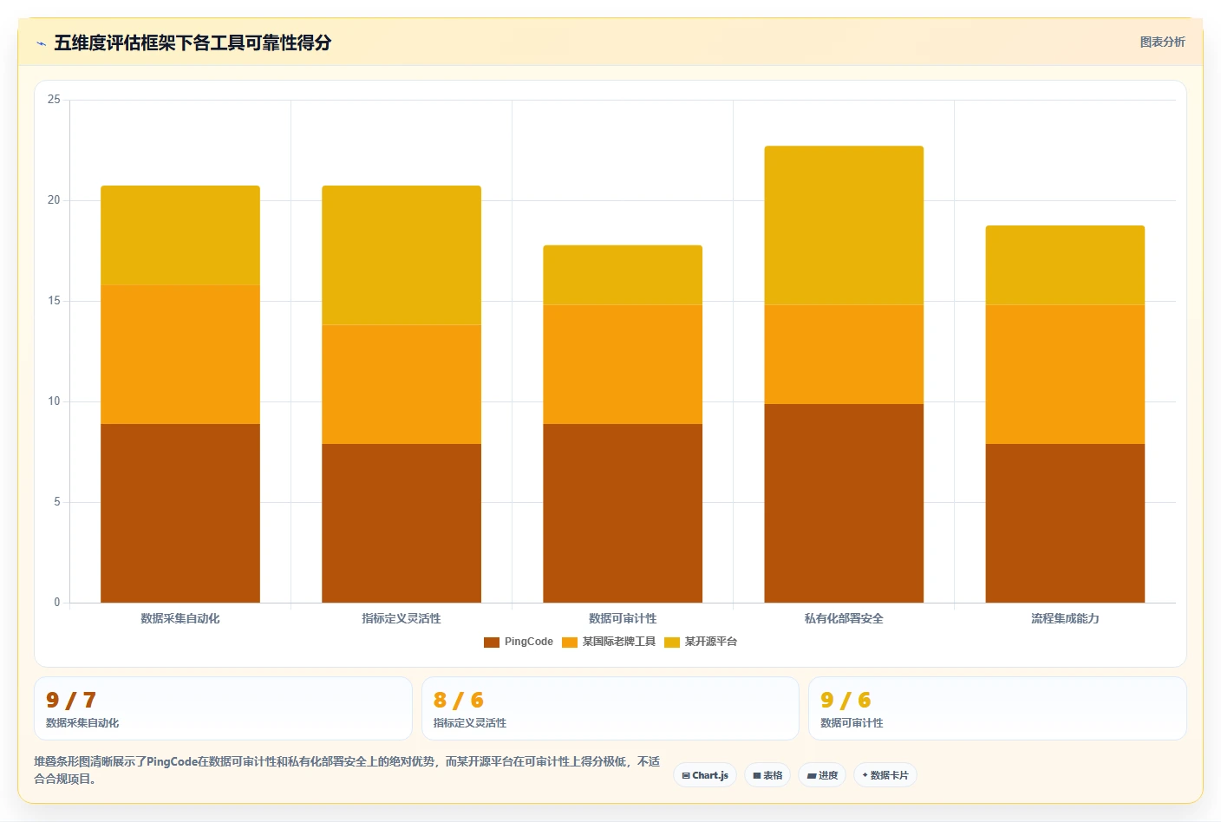The height and width of the screenshot is (822, 1221).
Task: Click the 某开源平台 yellow segment of the 数据采集自动化 bar
Action: pos(180,236)
